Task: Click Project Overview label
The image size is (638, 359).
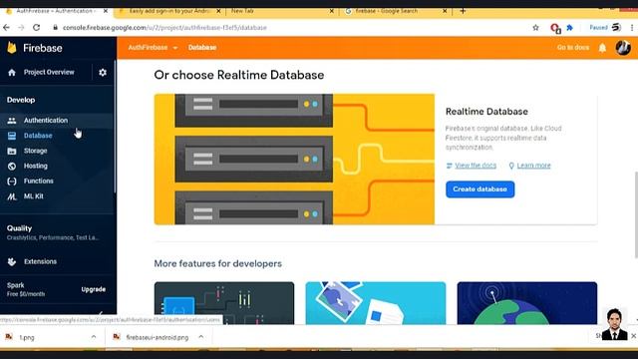Action: [x=49, y=72]
